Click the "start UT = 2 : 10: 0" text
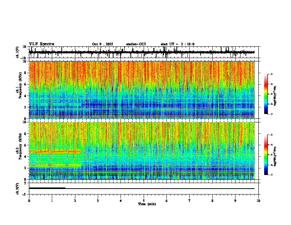 177,44
